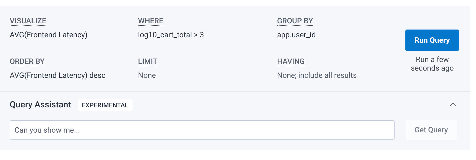Click the Get Query button
Screen dimensions: 476x160
pos(431,130)
